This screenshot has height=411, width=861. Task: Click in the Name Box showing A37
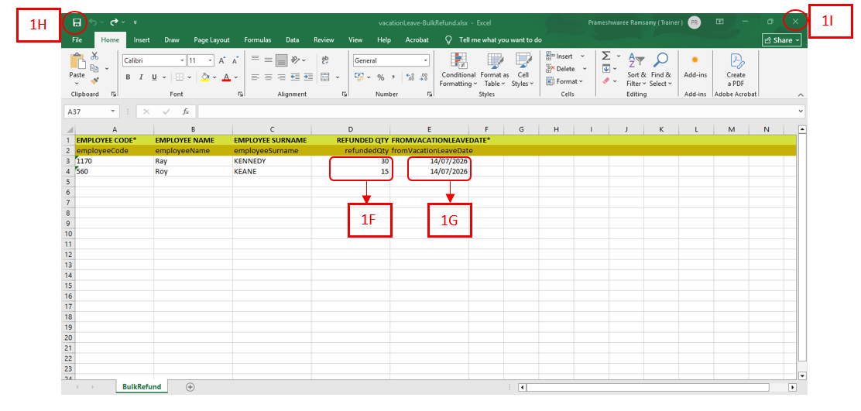[x=86, y=111]
